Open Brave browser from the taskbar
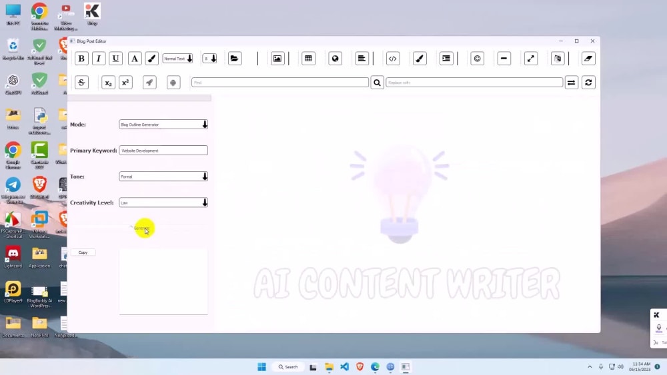This screenshot has height=375, width=667. pos(360,367)
